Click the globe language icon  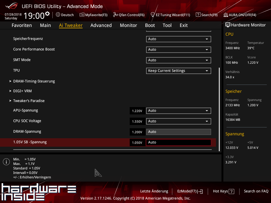pos(58,15)
